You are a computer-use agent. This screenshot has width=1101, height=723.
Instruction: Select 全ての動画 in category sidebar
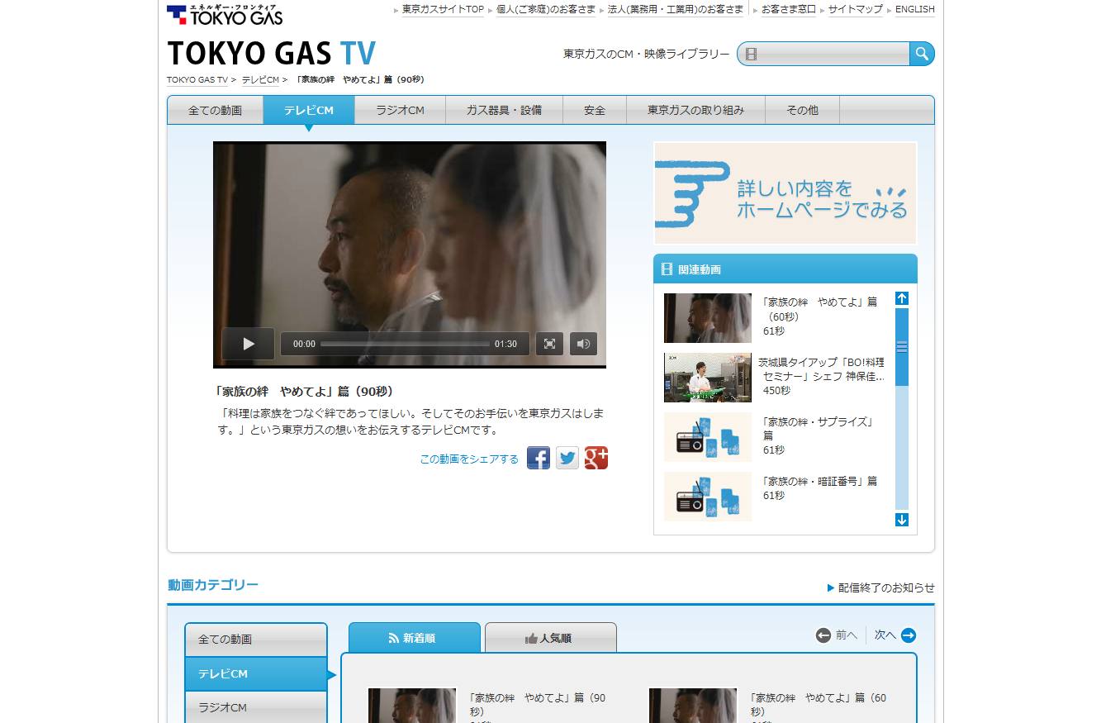pos(256,640)
